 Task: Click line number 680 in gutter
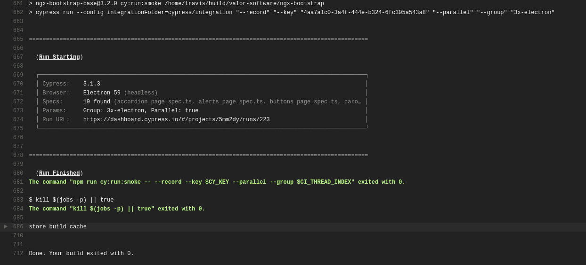point(18,173)
